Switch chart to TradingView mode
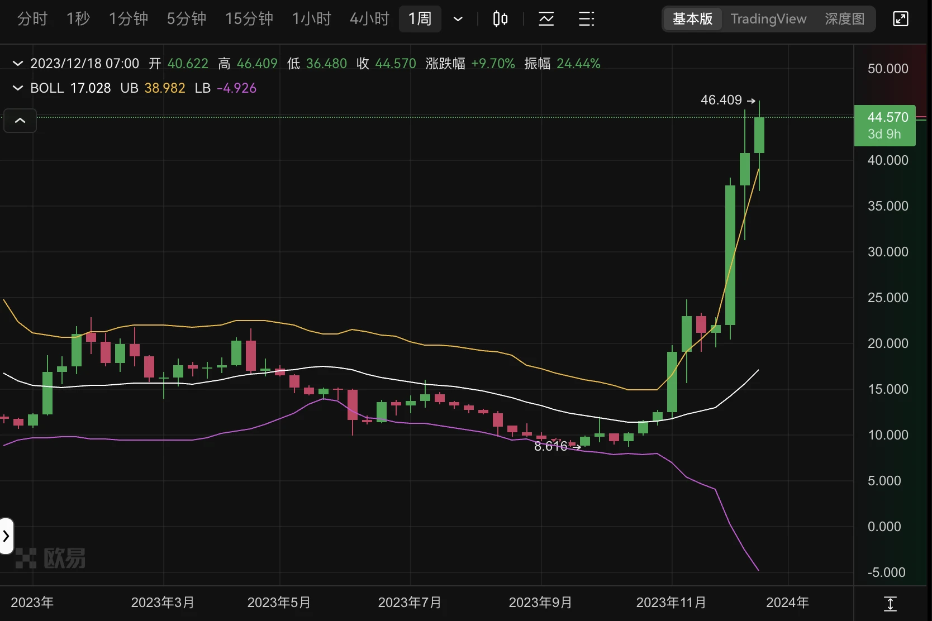932x621 pixels. (768, 18)
